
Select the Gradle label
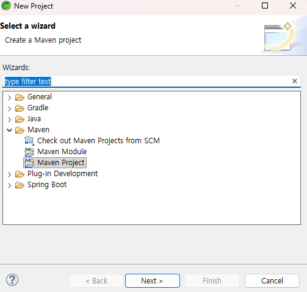38,108
